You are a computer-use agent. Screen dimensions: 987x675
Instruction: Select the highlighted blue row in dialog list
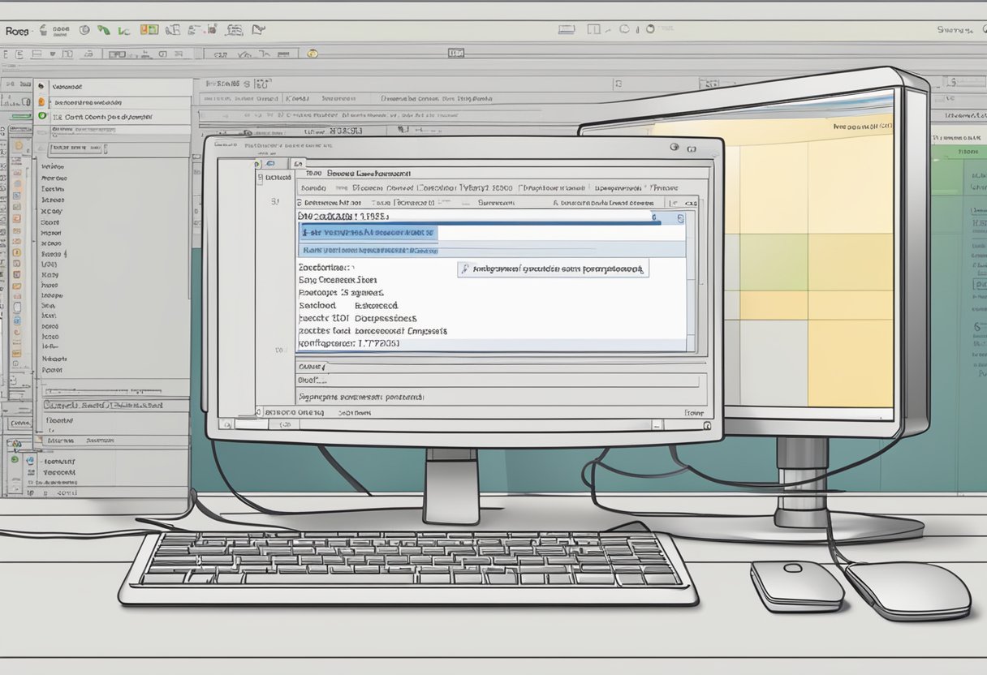[369, 233]
